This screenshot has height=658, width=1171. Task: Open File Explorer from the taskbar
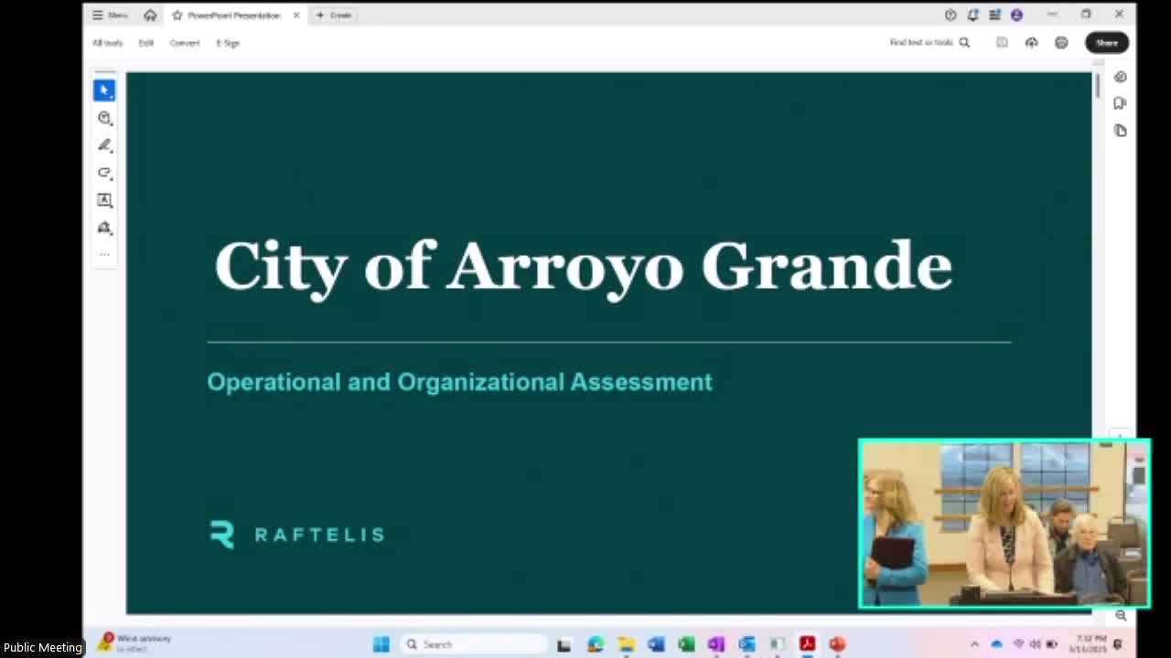coord(626,644)
